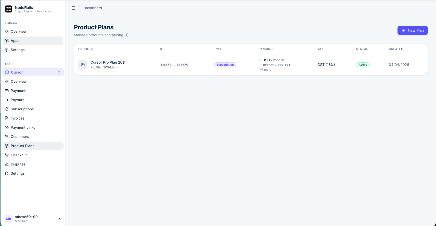The height and width of the screenshot is (226, 436).
Task: Add a new app with plus icon
Action: pyautogui.click(x=59, y=64)
